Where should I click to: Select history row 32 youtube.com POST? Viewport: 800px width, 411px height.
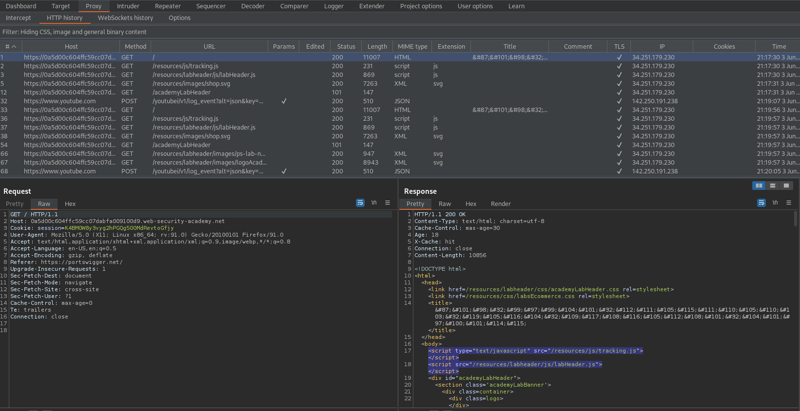pyautogui.click(x=400, y=101)
